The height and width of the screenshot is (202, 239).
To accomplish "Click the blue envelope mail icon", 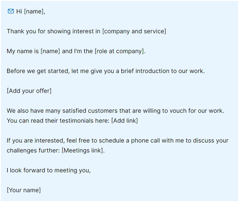I will pos(11,11).
